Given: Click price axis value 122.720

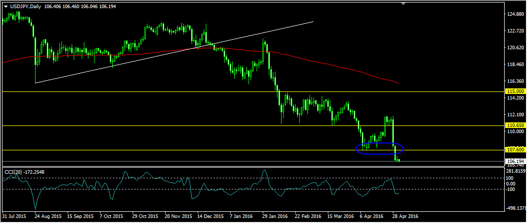Looking at the screenshot, I should pos(516,31).
